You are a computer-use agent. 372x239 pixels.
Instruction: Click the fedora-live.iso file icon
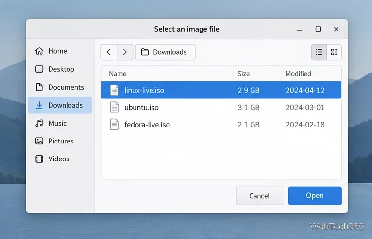pos(114,125)
